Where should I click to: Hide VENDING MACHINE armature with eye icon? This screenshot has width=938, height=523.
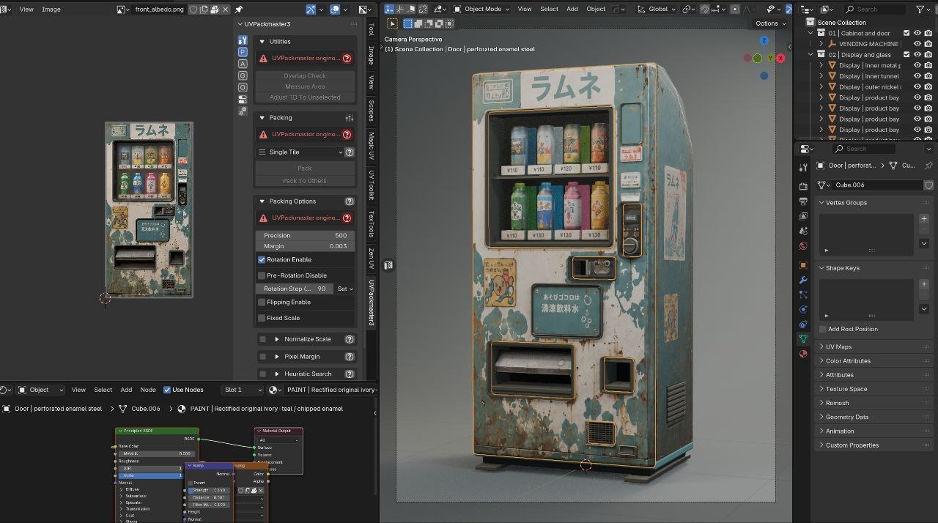917,44
